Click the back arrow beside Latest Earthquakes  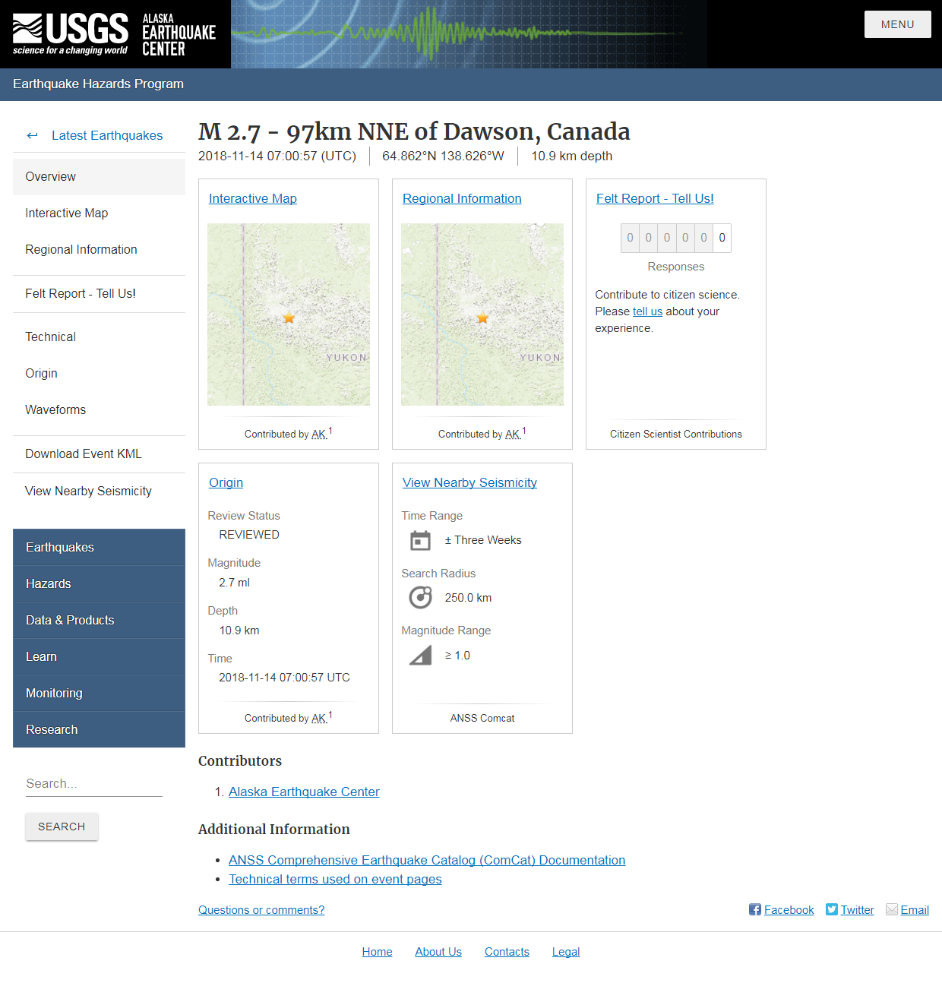tap(32, 135)
